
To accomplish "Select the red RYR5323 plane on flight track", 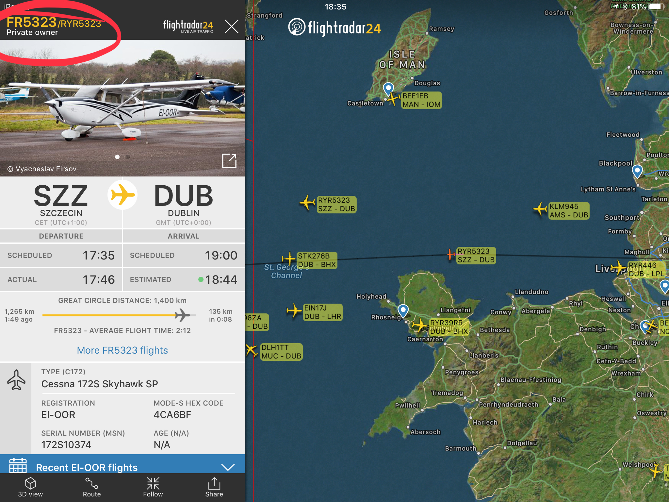I will pos(451,254).
